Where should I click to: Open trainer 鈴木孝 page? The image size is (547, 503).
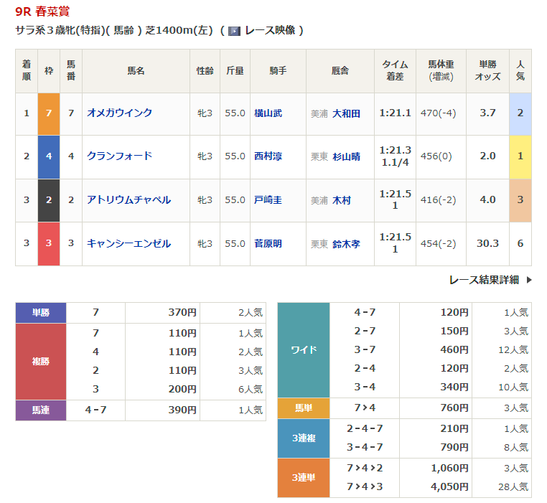[x=346, y=244]
